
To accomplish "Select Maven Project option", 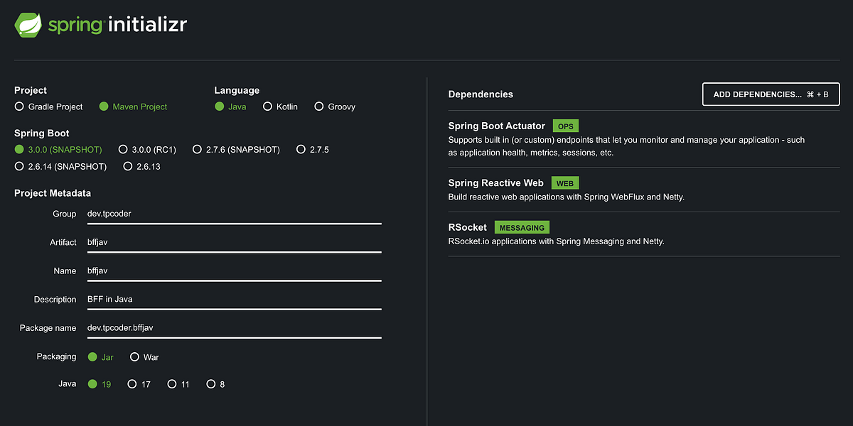I will tap(104, 106).
